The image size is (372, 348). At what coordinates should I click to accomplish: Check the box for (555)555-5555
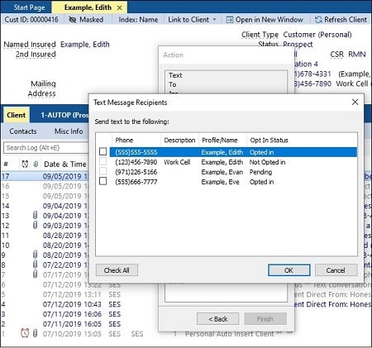(103, 151)
